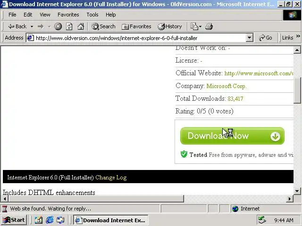Expand the Links toolbar chevron
Screen dimensions: 302x226
tap(298, 36)
